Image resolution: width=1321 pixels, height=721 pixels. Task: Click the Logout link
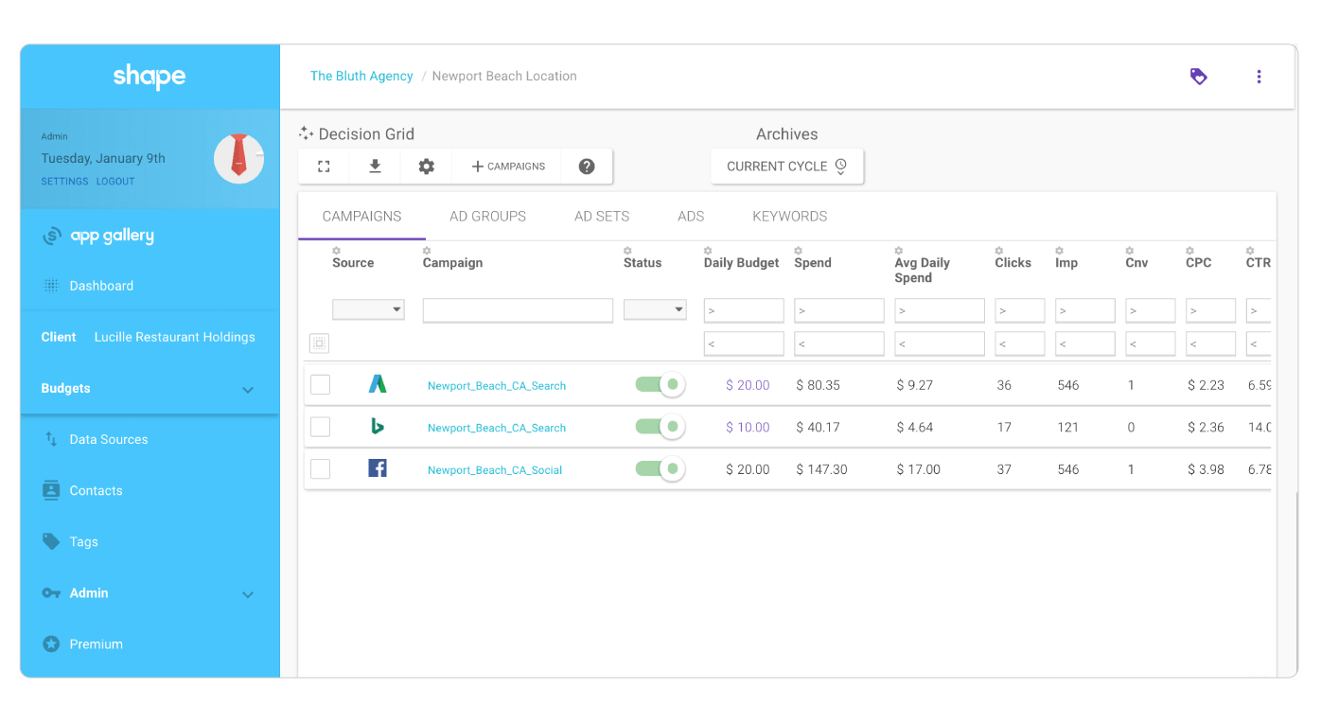coord(115,182)
